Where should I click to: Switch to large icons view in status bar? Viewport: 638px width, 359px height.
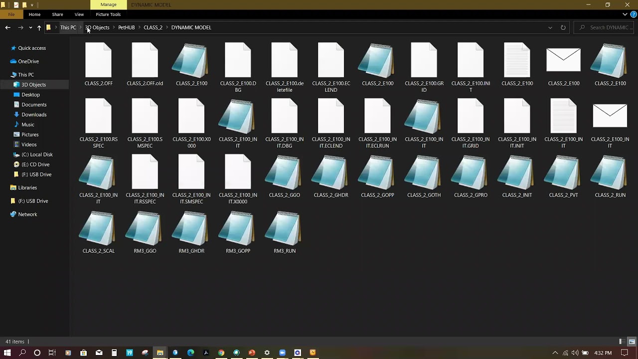pos(632,342)
